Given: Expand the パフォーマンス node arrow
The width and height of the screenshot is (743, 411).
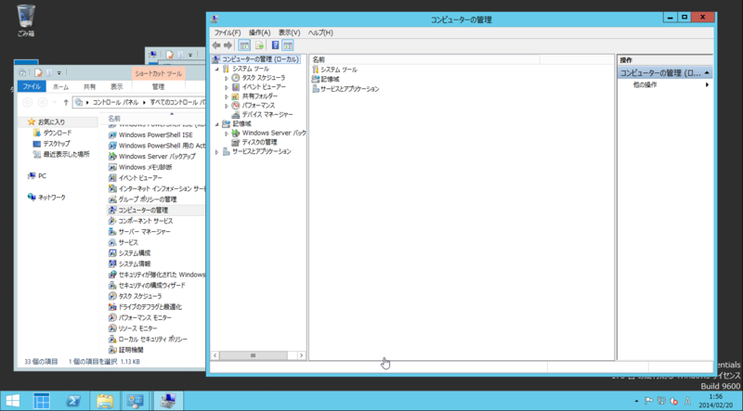Looking at the screenshot, I should click(x=227, y=106).
